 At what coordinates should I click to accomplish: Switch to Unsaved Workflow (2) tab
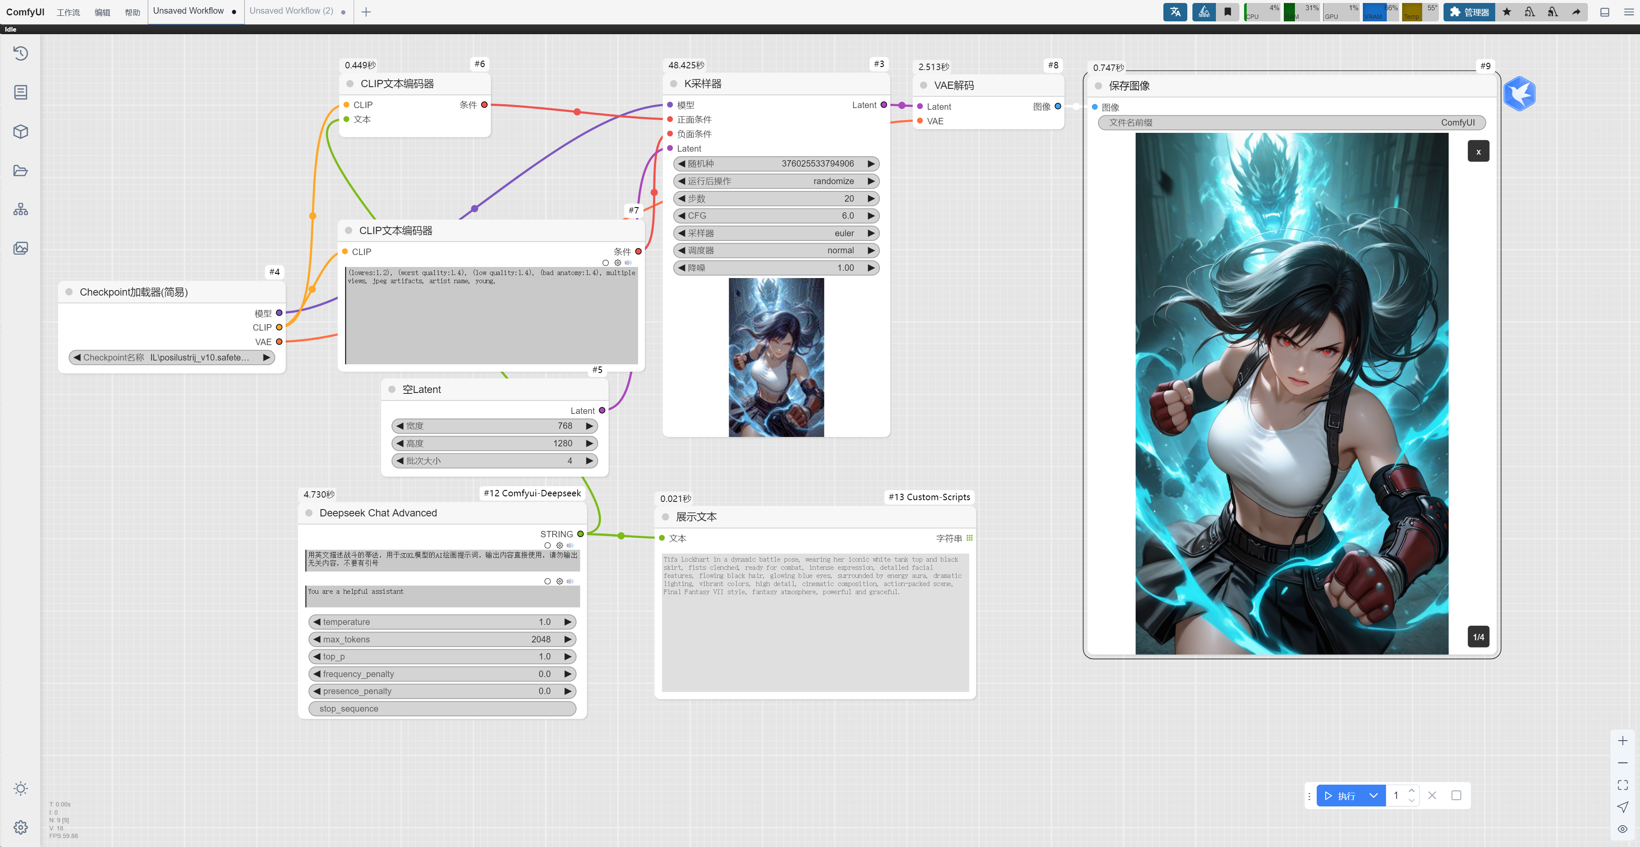point(291,11)
